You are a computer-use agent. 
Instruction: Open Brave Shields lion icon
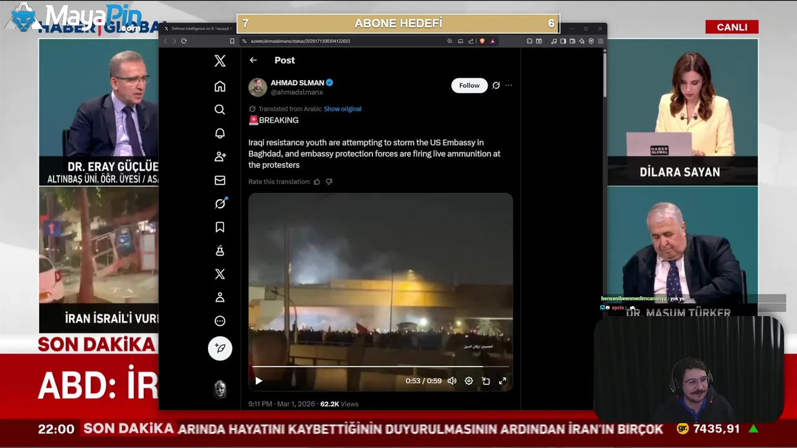pyautogui.click(x=482, y=41)
